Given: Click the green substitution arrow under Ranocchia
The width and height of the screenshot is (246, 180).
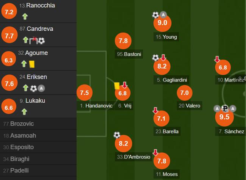Looking at the screenshot, I should pyautogui.click(x=25, y=16).
